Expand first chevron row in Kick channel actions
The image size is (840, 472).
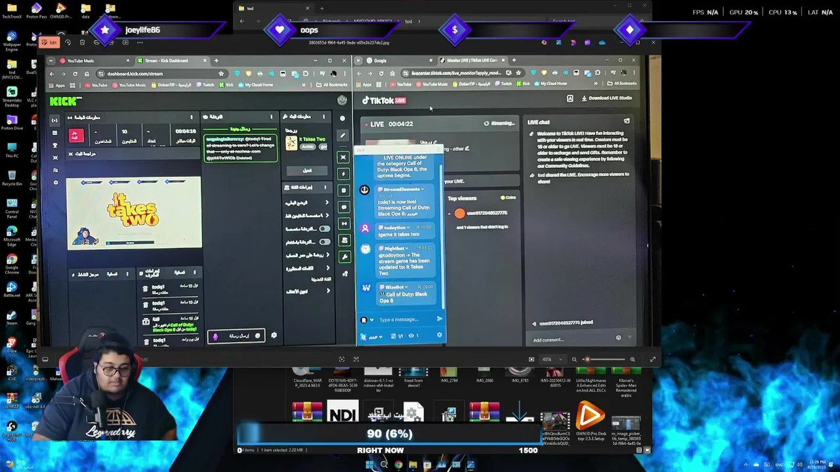click(327, 203)
